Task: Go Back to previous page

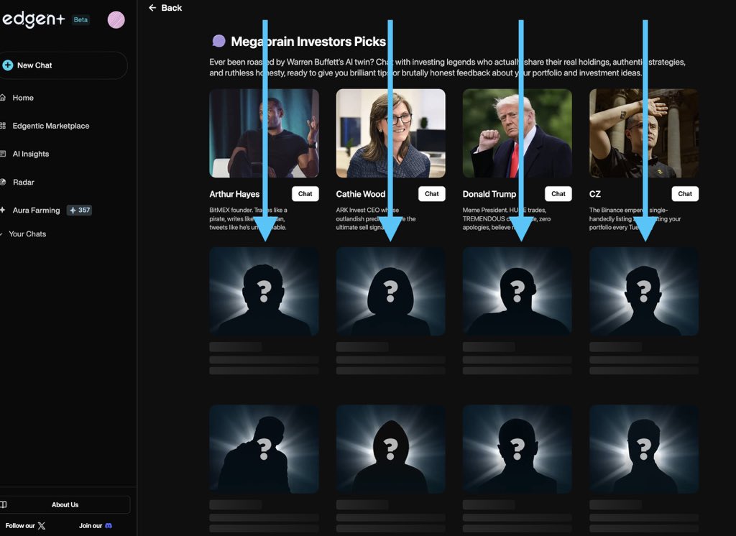Action: coord(165,7)
